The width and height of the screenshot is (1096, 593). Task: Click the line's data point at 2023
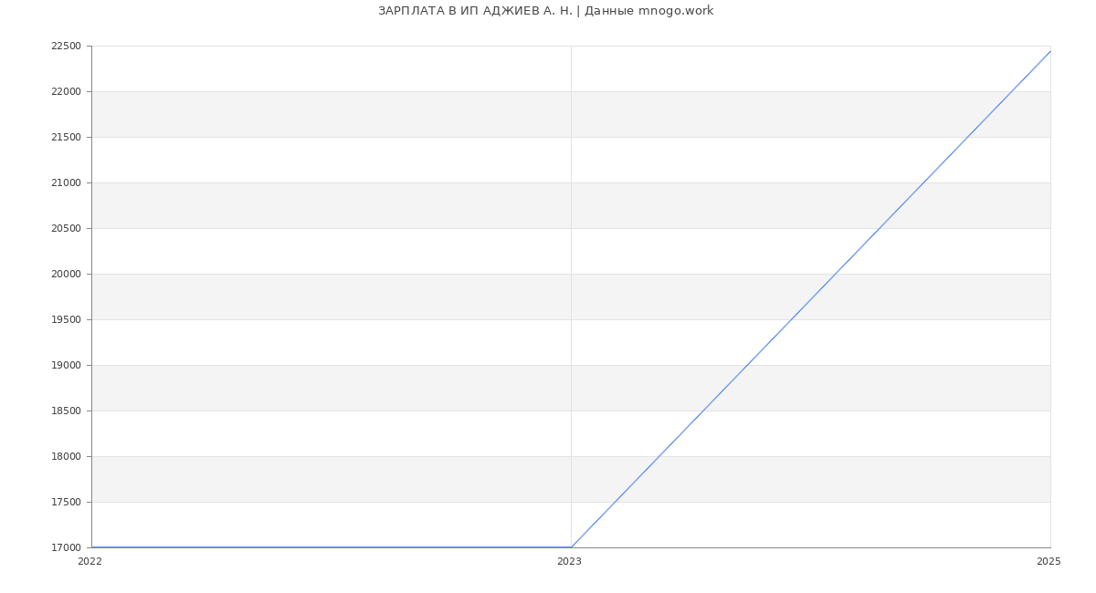[x=571, y=547]
